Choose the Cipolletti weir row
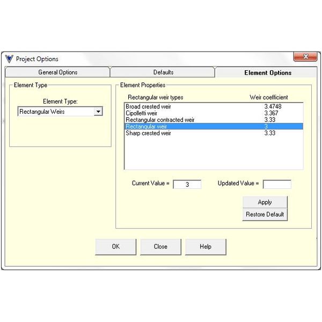 (142, 113)
